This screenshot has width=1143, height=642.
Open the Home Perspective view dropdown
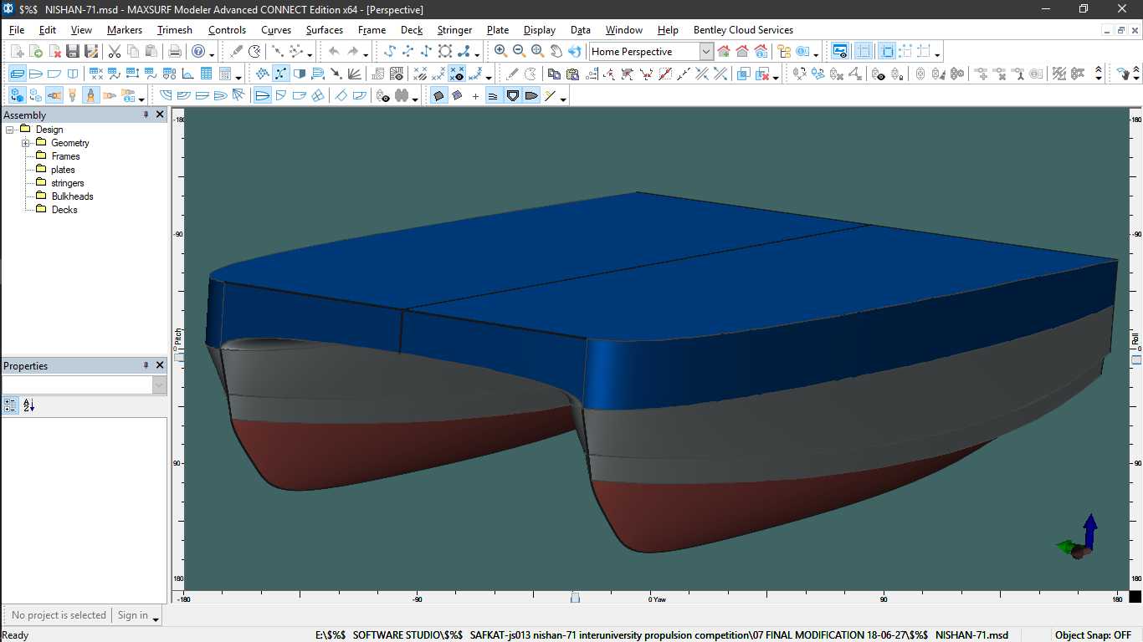click(x=706, y=52)
